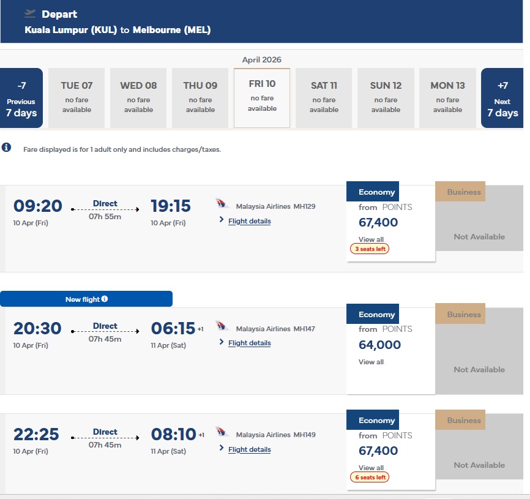Expand Flight details for MH147

[249, 343]
